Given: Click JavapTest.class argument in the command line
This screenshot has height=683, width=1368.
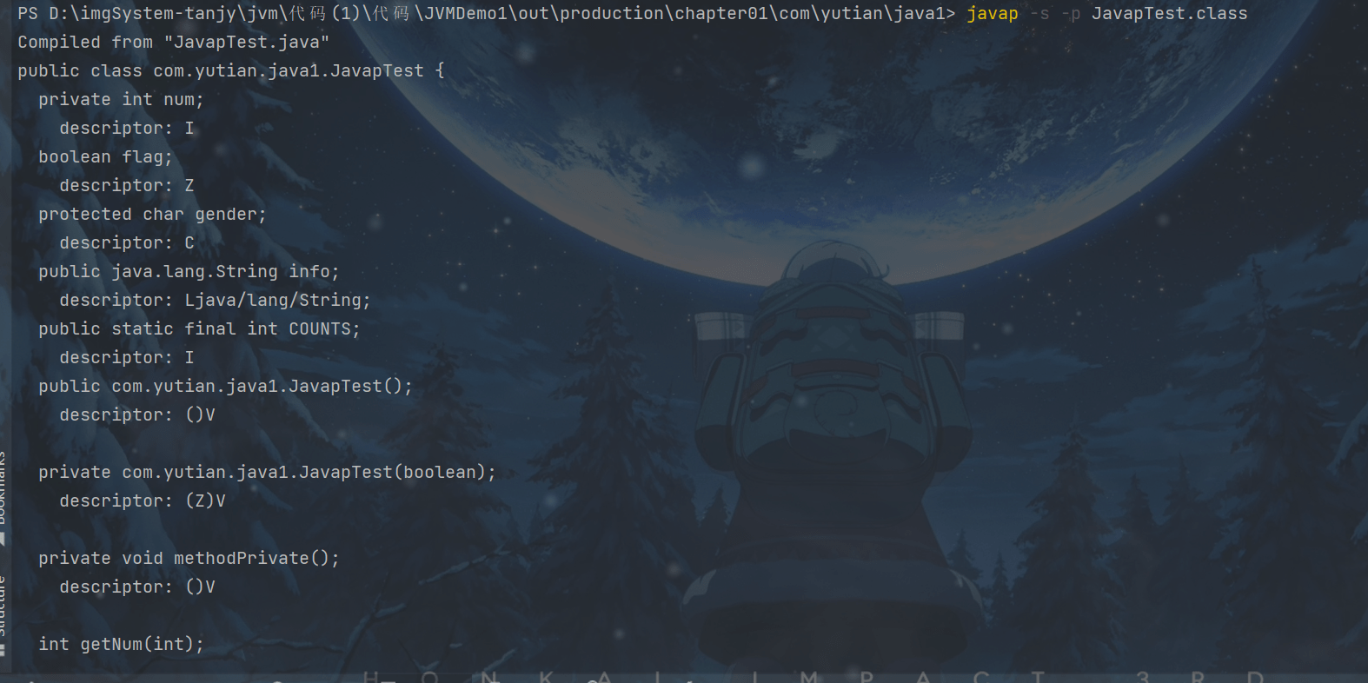Looking at the screenshot, I should pos(1169,14).
